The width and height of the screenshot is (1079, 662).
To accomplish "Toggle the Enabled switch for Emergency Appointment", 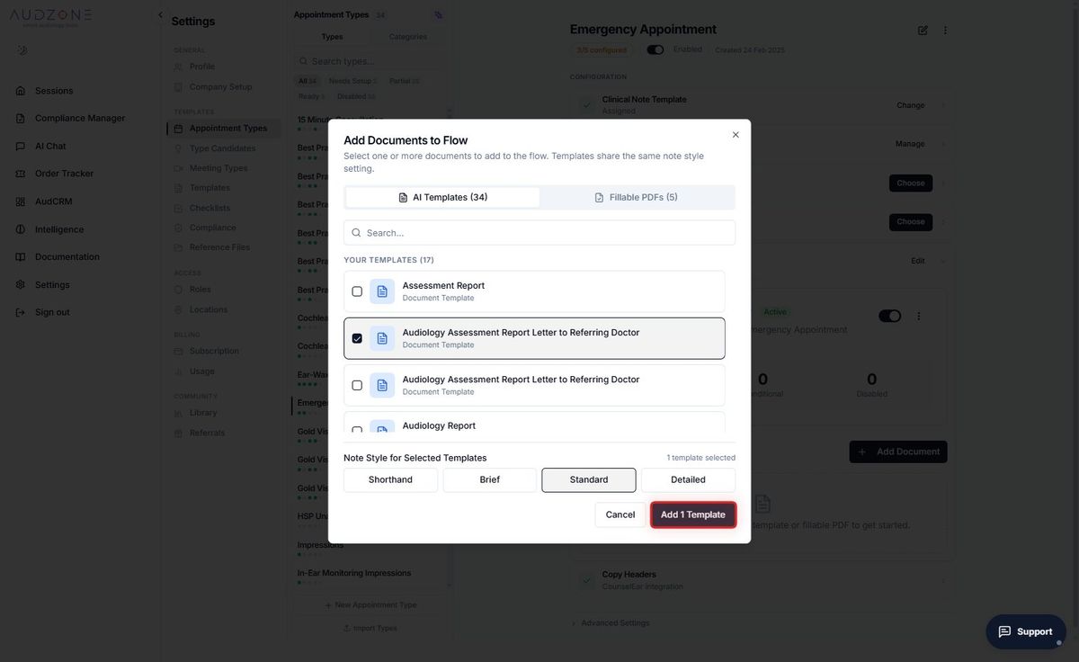I will [x=655, y=50].
